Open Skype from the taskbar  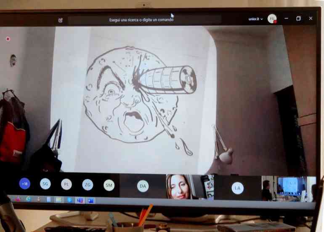[x=69, y=200]
